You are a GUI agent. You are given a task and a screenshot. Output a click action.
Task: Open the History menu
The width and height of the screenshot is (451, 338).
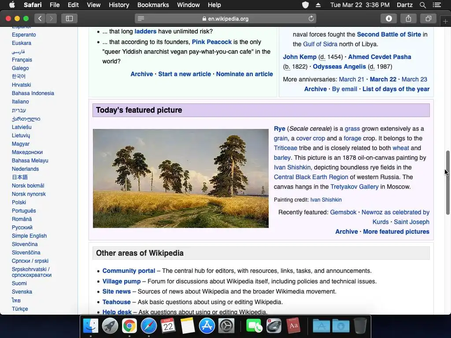click(119, 5)
